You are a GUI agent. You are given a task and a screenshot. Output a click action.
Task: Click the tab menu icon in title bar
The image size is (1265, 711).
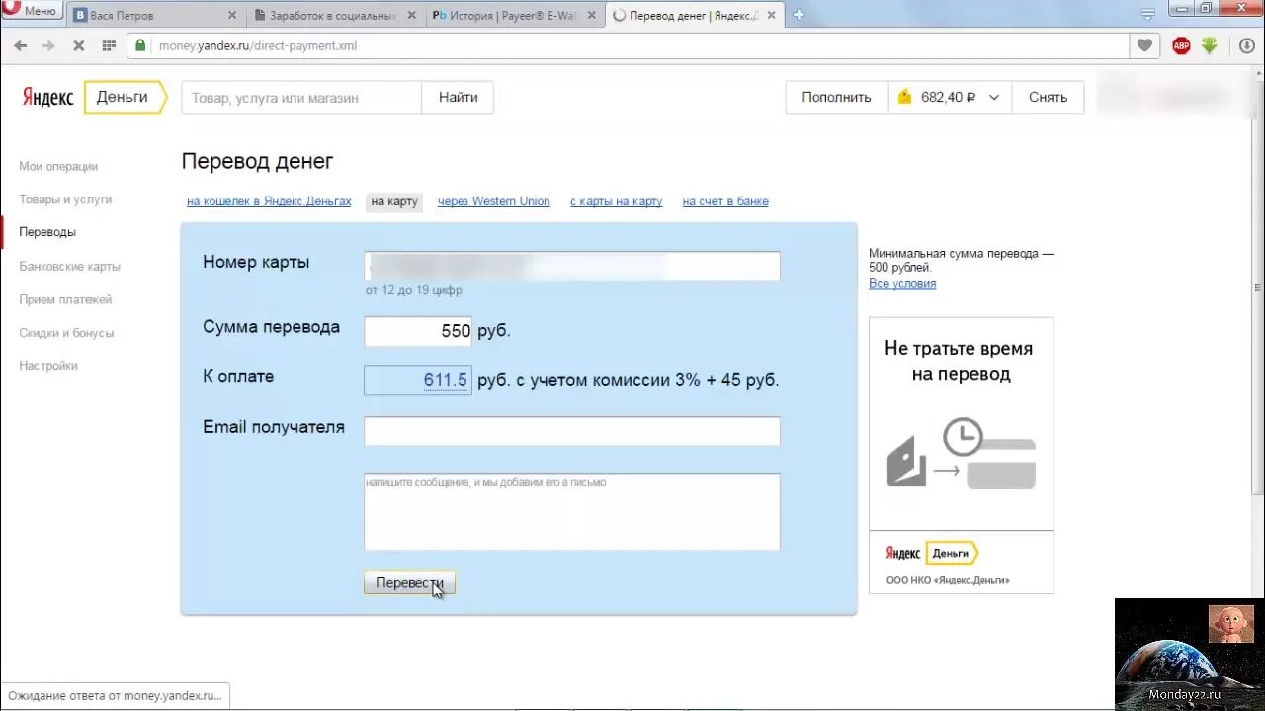1147,15
